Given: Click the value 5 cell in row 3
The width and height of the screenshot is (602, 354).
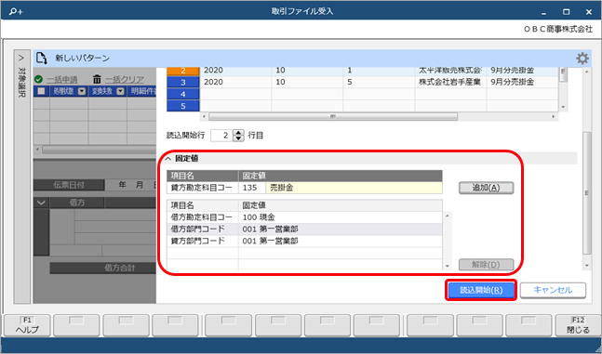Looking at the screenshot, I should coord(379,82).
